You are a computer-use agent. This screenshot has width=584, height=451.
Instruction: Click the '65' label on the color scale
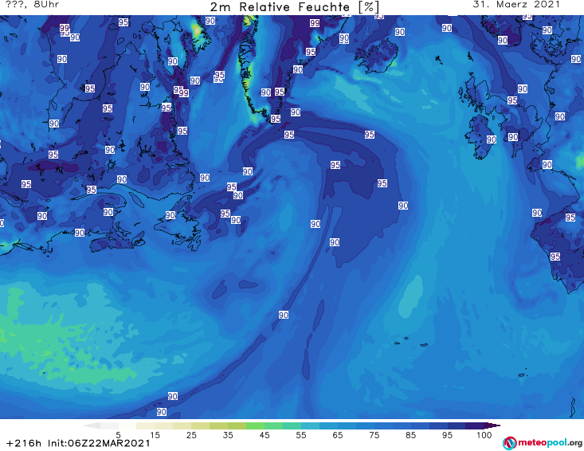tap(338, 434)
